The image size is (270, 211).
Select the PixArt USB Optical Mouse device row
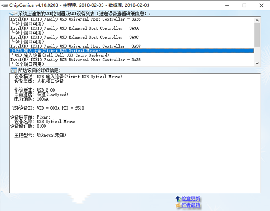132,50
